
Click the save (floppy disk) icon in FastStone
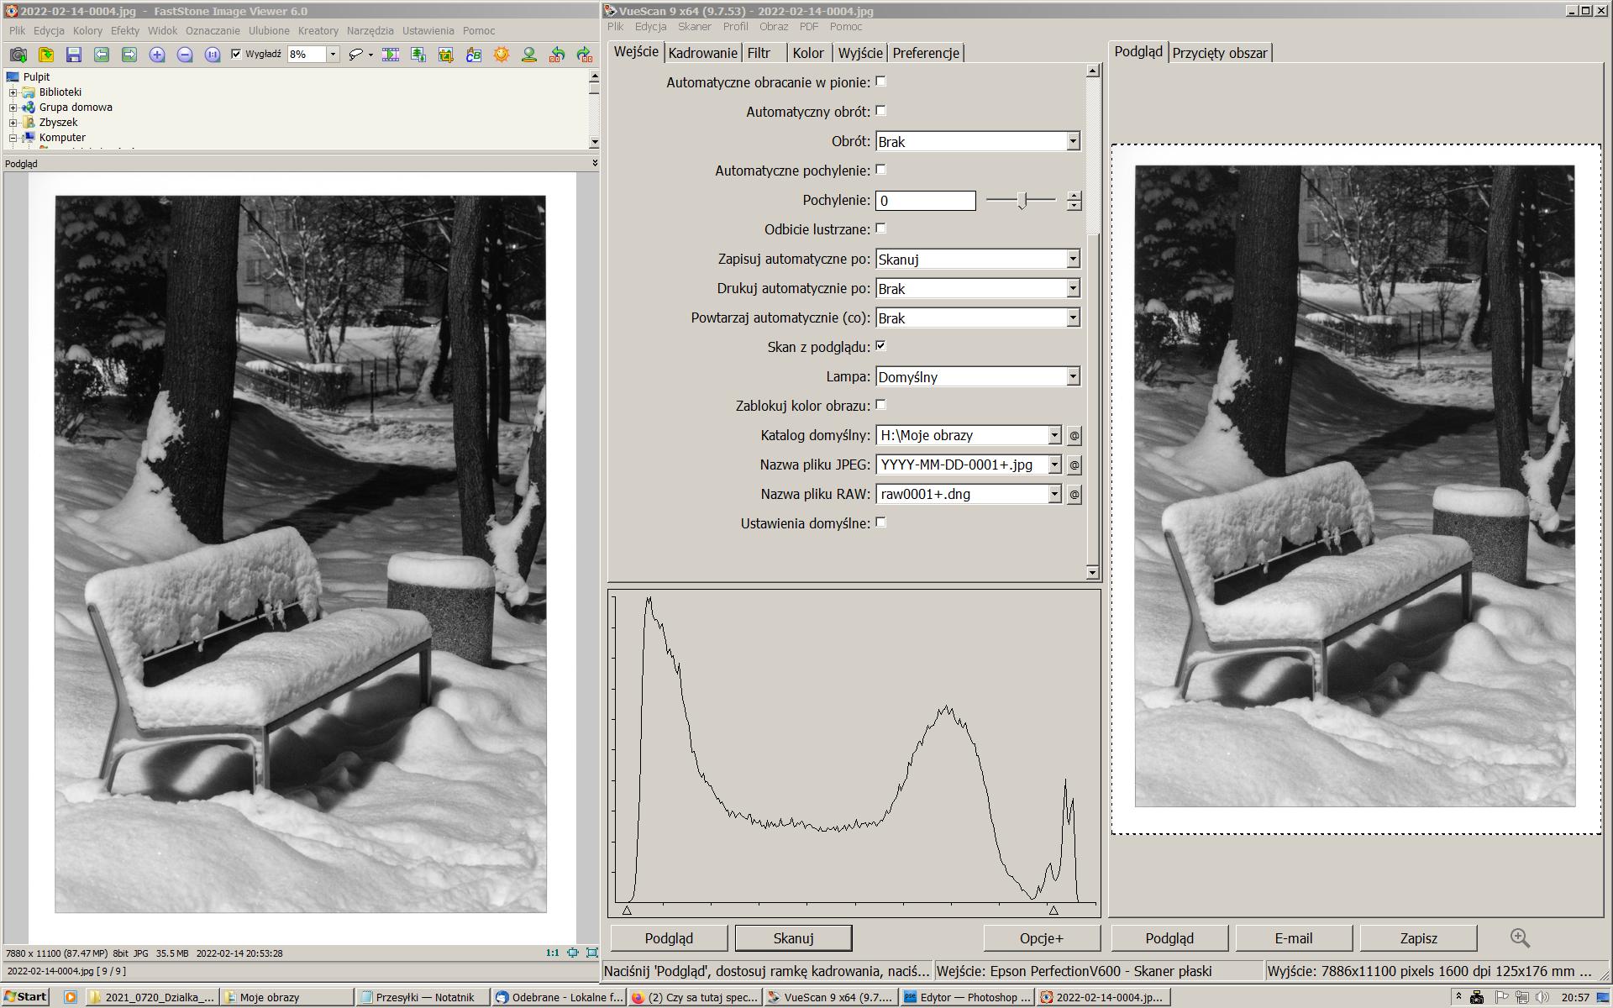coord(74,55)
